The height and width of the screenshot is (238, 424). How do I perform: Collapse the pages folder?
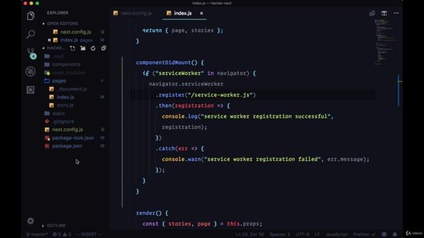click(59, 81)
